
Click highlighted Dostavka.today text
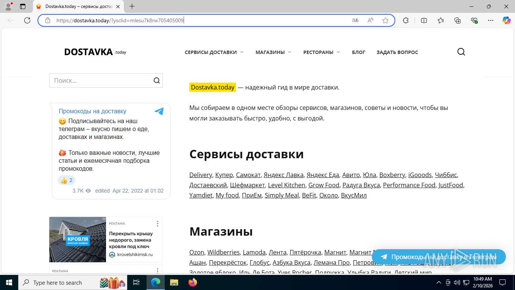[x=212, y=87]
